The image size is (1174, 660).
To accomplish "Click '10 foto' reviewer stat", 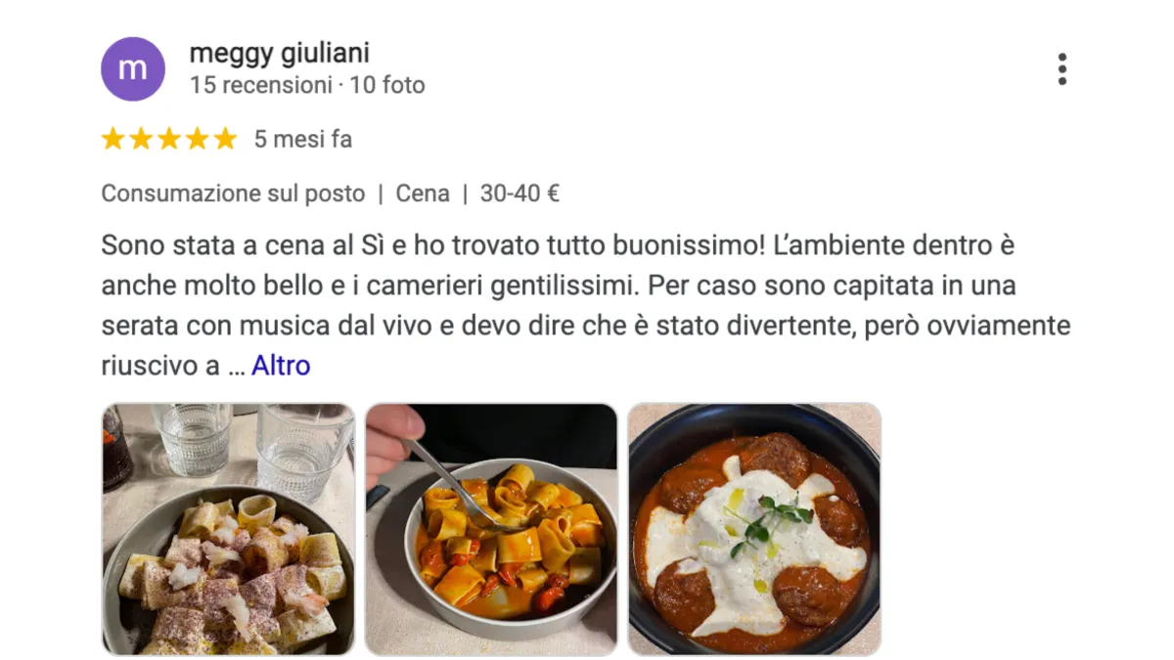I will pos(387,85).
